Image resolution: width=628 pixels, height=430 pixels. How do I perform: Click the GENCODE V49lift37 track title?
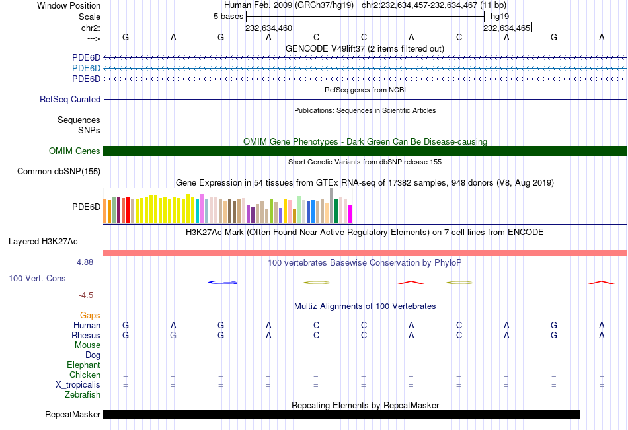tap(365, 48)
